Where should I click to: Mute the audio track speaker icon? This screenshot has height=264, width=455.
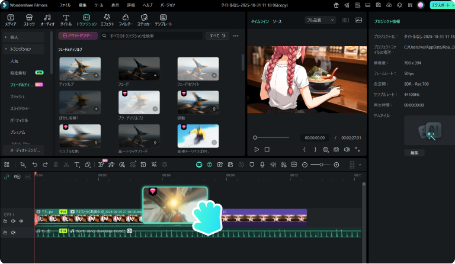[13, 233]
